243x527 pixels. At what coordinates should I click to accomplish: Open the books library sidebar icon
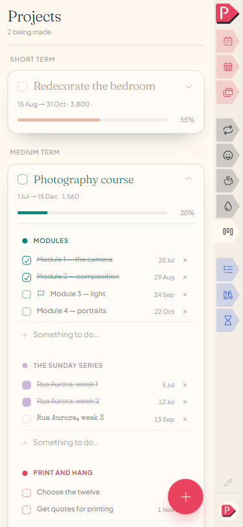pyautogui.click(x=228, y=295)
